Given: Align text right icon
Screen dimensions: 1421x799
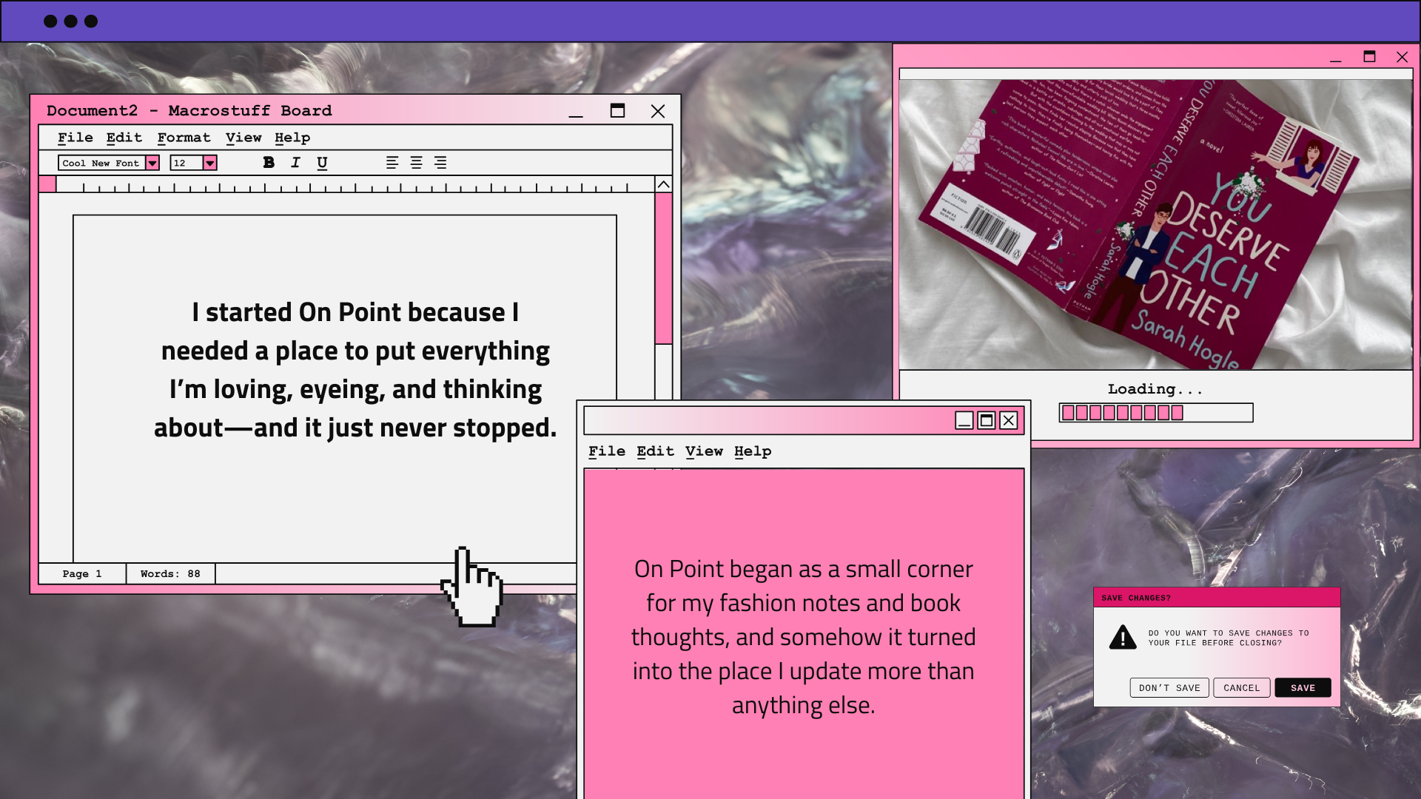Looking at the screenshot, I should coord(440,163).
